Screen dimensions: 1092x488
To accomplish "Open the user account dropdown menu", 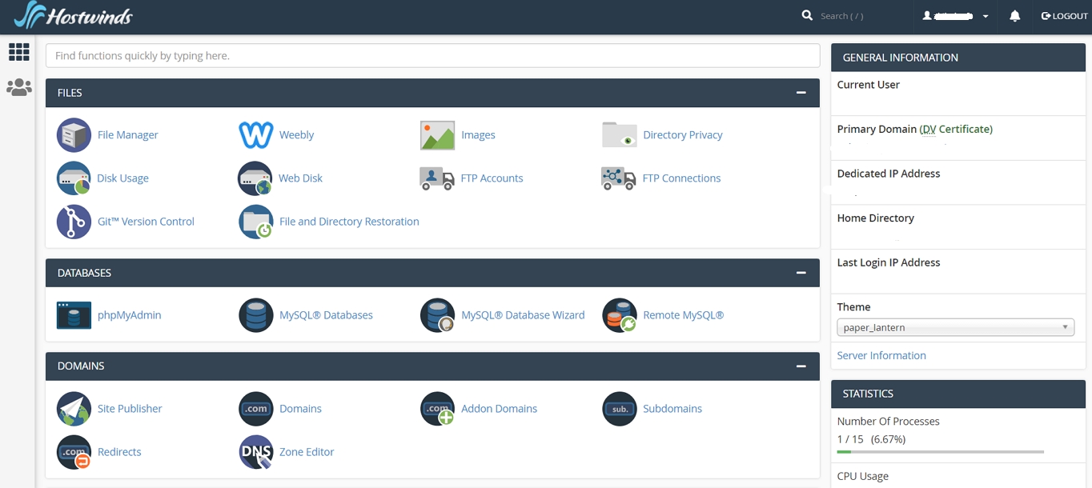I will (x=955, y=16).
